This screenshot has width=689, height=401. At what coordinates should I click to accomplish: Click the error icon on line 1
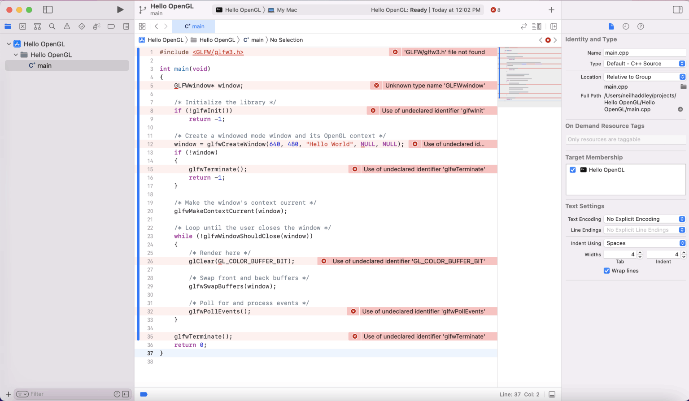pos(395,52)
